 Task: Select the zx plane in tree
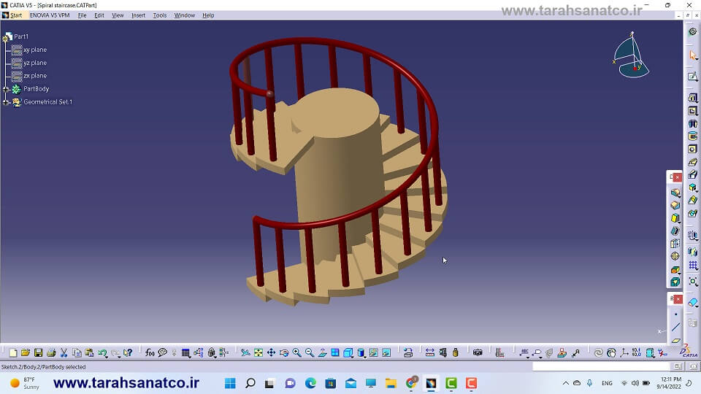click(34, 76)
